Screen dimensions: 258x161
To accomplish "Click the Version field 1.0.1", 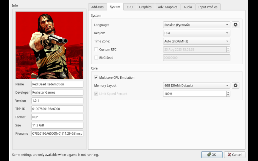I will coord(58,101).
